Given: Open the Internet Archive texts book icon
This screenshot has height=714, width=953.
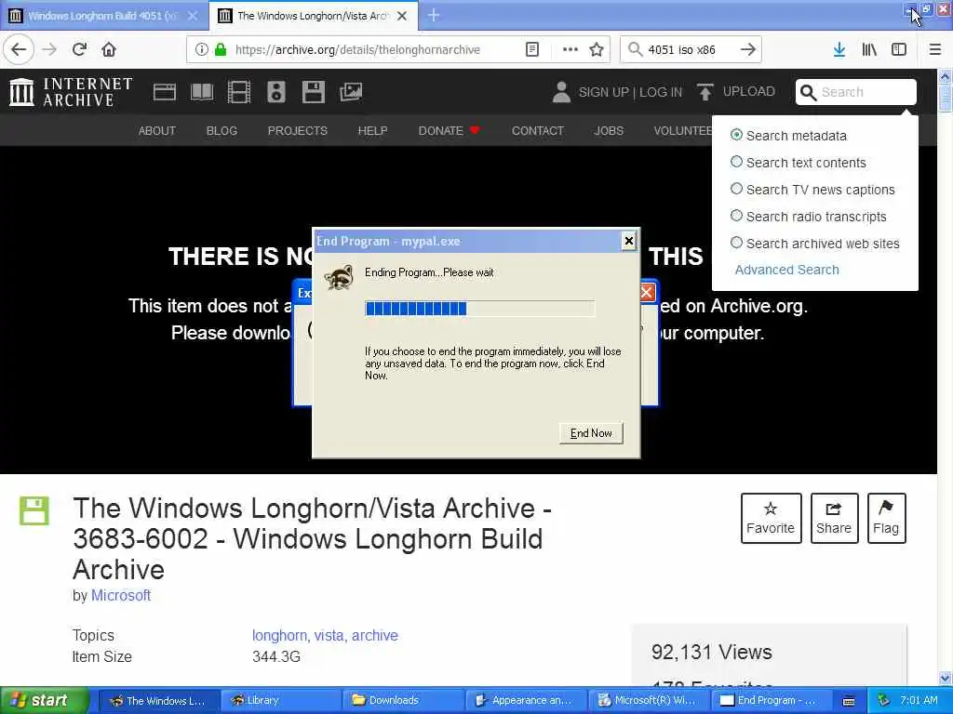Looking at the screenshot, I should [202, 92].
